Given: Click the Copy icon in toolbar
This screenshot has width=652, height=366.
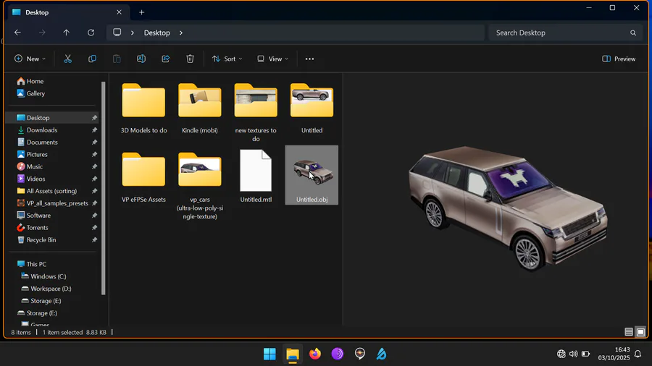Looking at the screenshot, I should (92, 59).
